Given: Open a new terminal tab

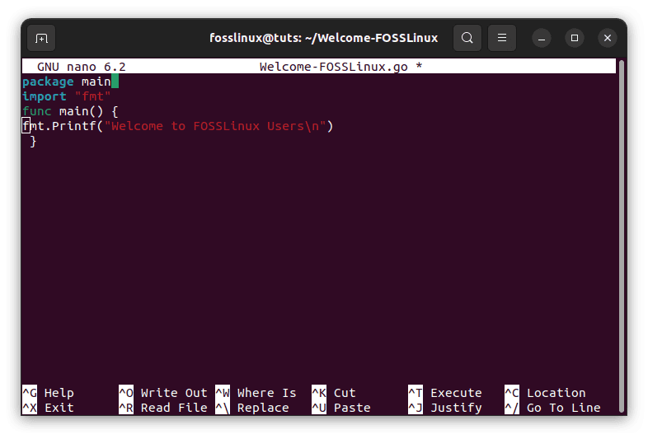Looking at the screenshot, I should point(41,38).
